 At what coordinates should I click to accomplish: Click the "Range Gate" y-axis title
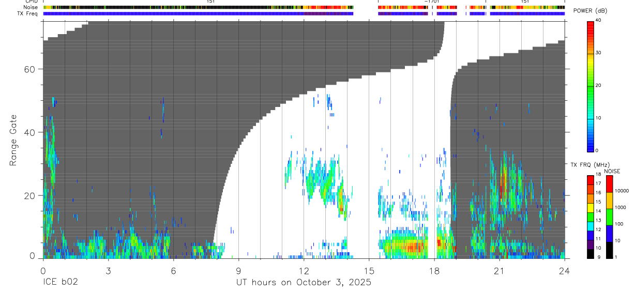coord(12,140)
